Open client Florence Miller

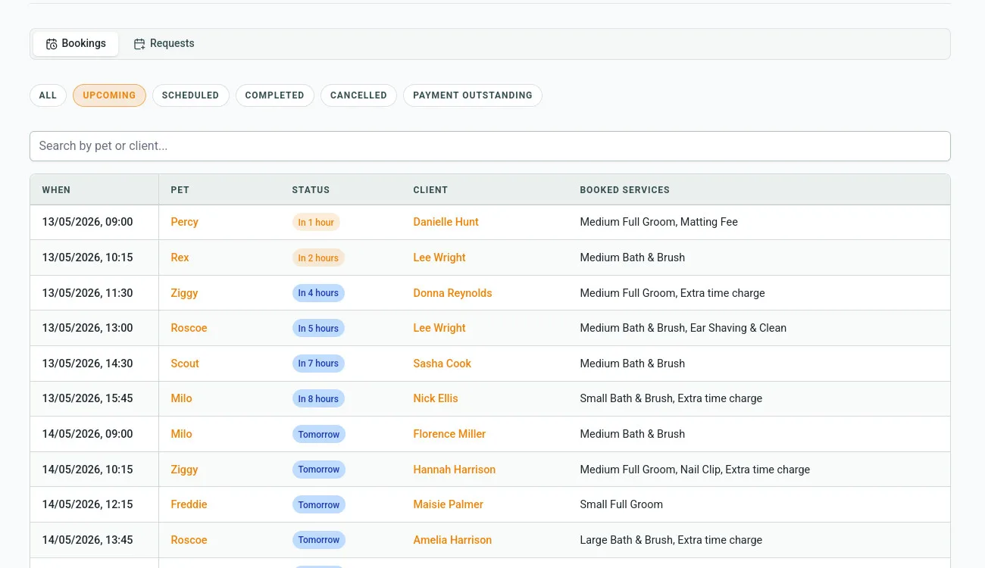(x=450, y=434)
